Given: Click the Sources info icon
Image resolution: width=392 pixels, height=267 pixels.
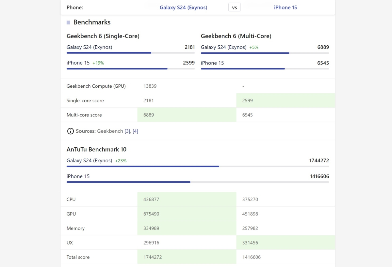Looking at the screenshot, I should [x=70, y=131].
